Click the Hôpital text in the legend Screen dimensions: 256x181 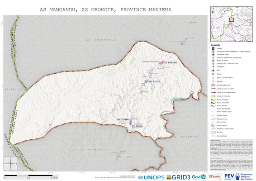tap(219, 49)
